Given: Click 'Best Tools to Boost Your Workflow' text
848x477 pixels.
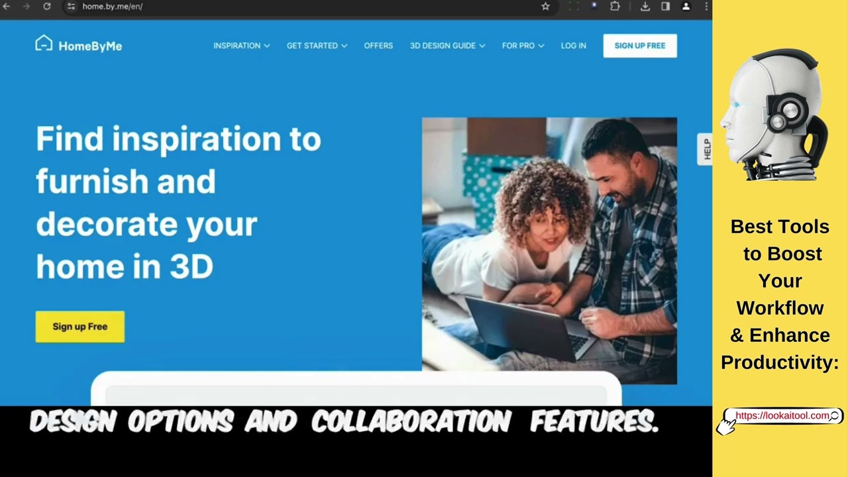Looking at the screenshot, I should 780,294.
